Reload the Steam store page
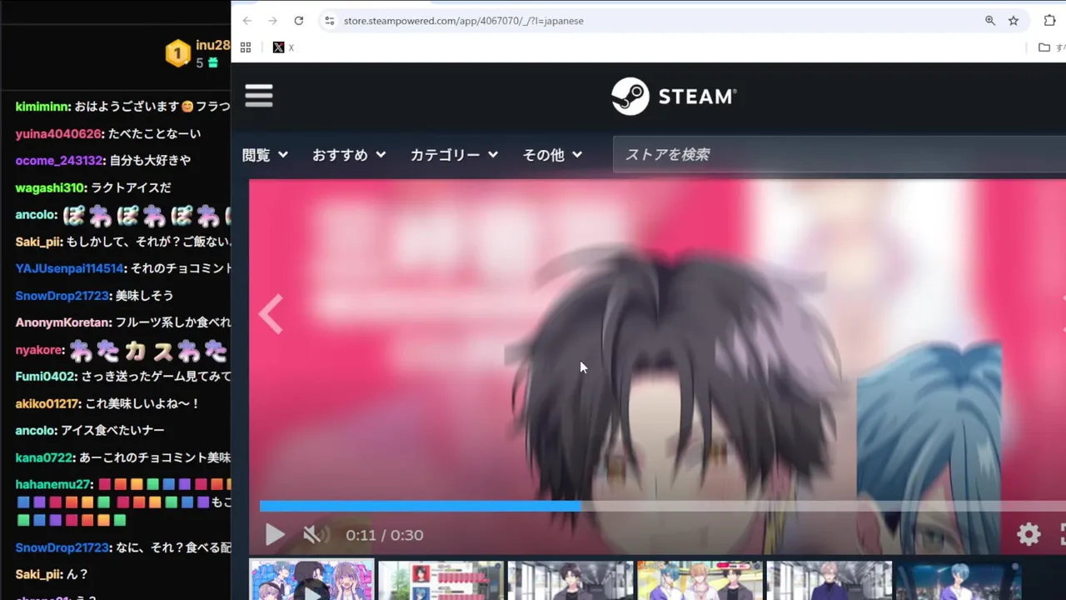1066x600 pixels. pyautogui.click(x=298, y=21)
